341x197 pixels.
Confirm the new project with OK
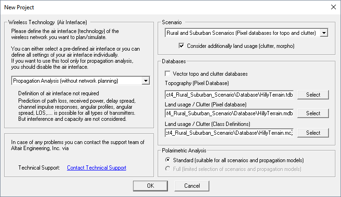coord(150,186)
